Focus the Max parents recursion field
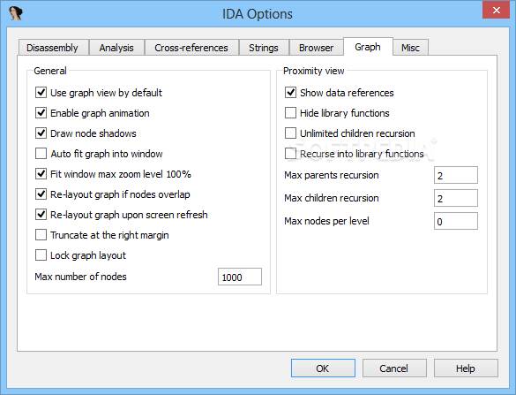The width and height of the screenshot is (516, 395). [456, 175]
